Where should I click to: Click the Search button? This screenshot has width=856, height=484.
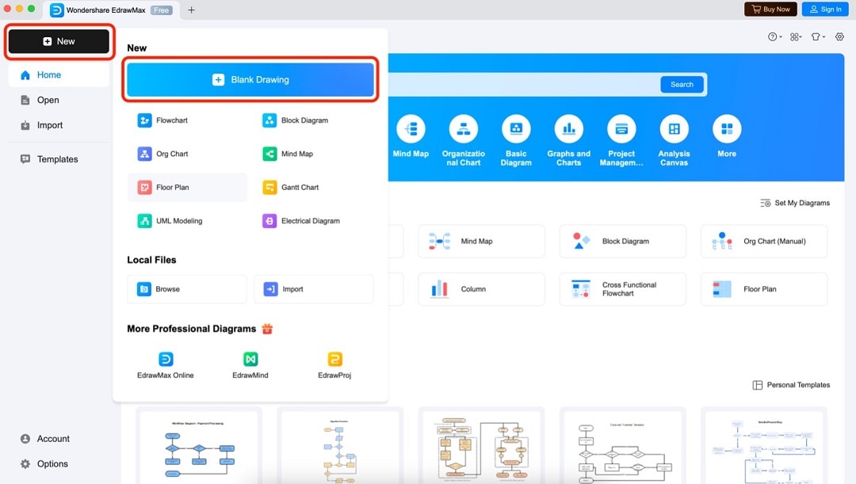point(682,85)
